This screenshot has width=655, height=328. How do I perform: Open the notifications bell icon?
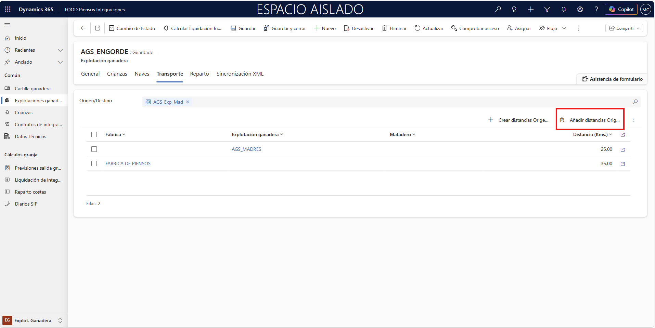(563, 9)
